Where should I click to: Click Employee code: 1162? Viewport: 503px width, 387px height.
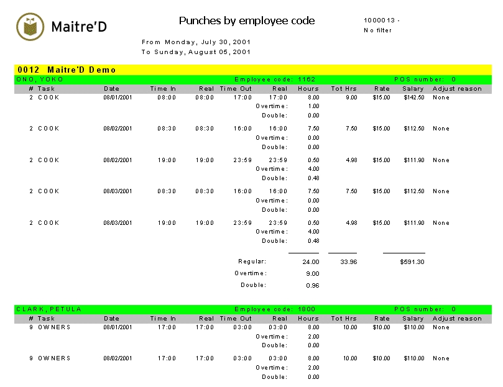point(275,80)
